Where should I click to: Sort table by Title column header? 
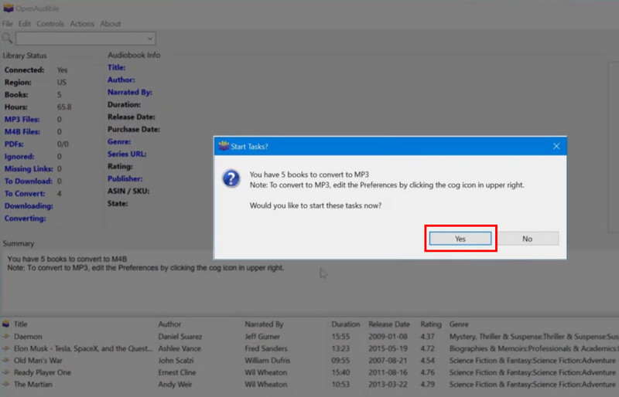coord(21,324)
